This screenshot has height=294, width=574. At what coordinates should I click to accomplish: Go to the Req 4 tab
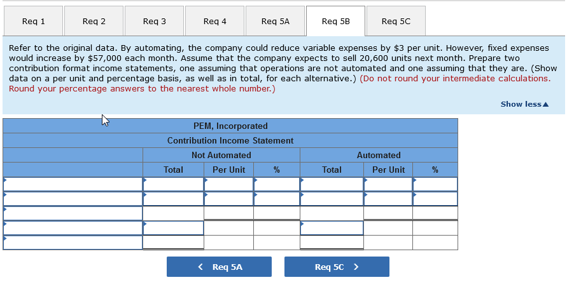coord(214,21)
